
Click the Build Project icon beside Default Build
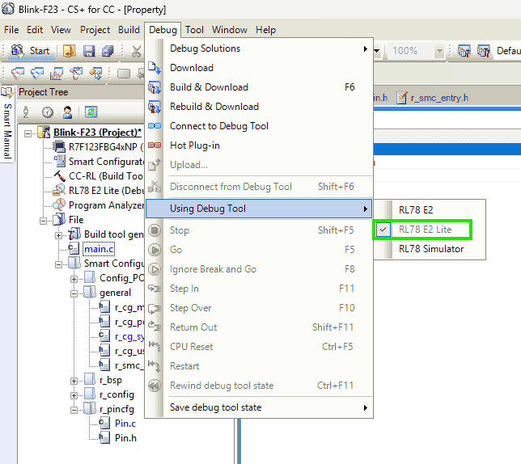pyautogui.click(x=464, y=51)
